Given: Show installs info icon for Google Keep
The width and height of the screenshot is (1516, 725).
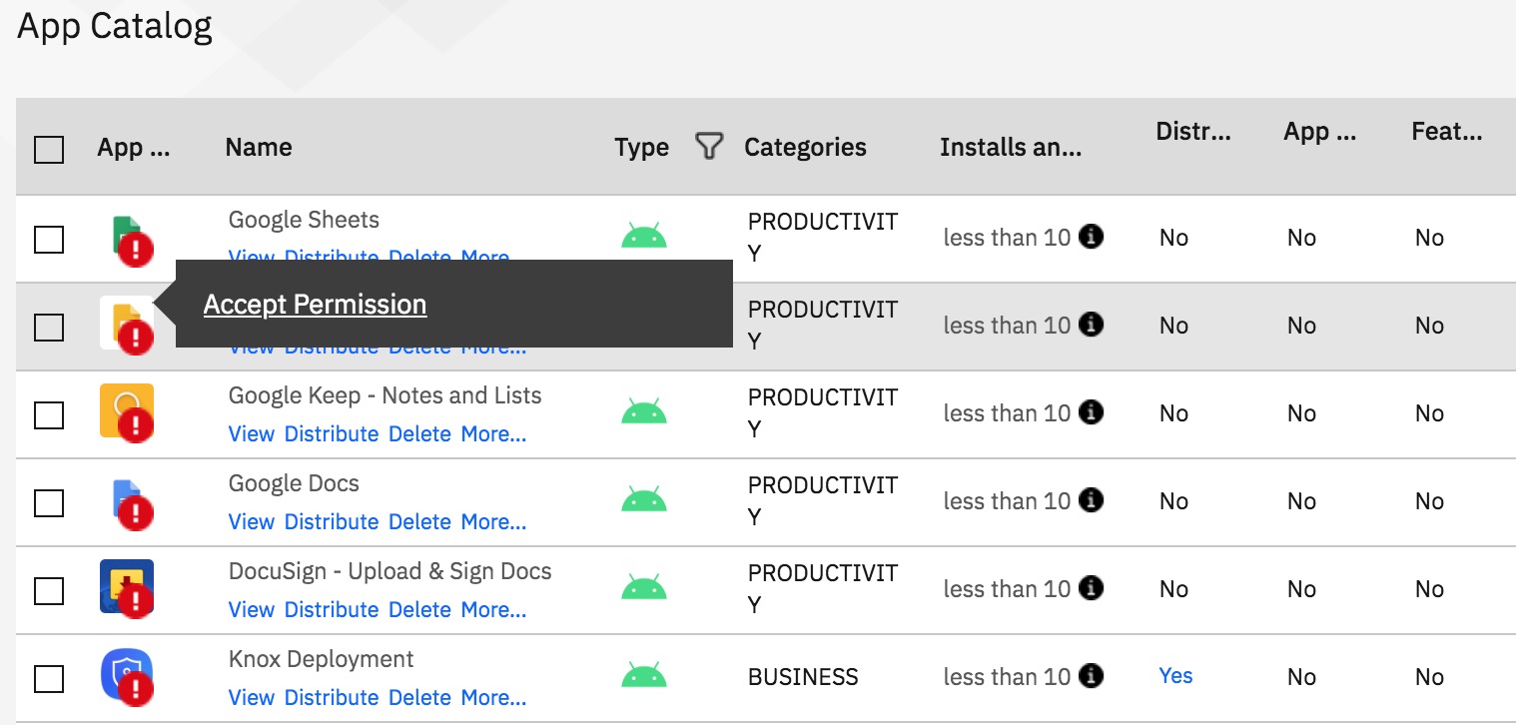Looking at the screenshot, I should (x=1092, y=412).
